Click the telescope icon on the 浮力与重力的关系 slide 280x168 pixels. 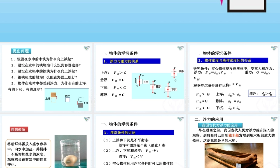(181, 48)
